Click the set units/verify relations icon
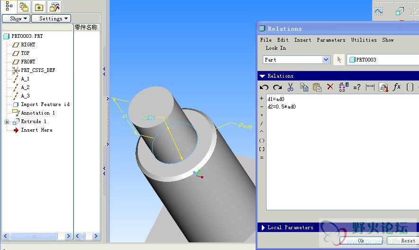419x250 pixels. pos(383,87)
